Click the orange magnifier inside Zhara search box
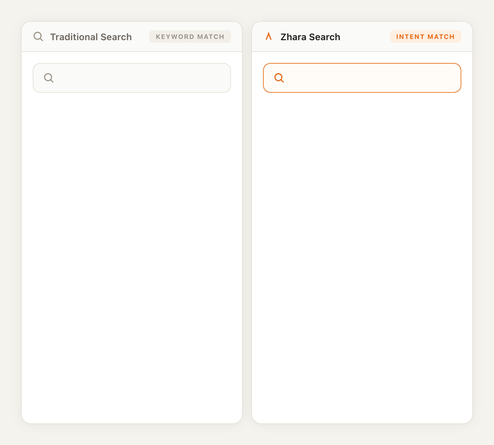494x445 pixels. tap(279, 78)
